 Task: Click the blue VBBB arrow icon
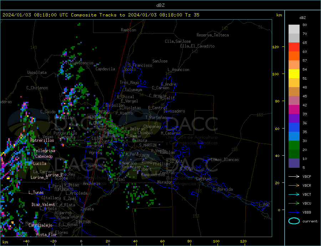[x=294, y=212]
